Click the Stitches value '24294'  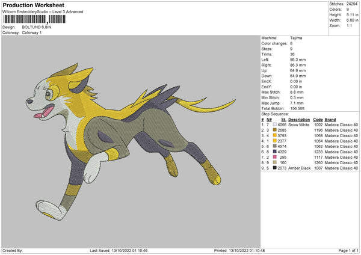(352, 4)
